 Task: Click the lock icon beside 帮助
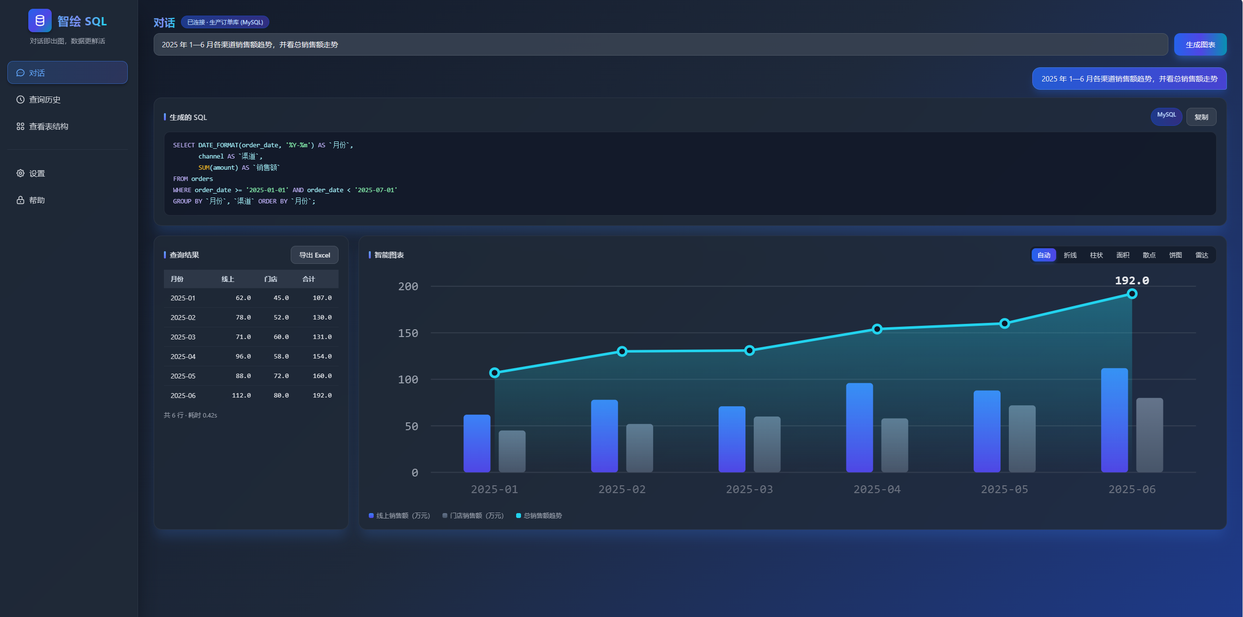click(20, 200)
